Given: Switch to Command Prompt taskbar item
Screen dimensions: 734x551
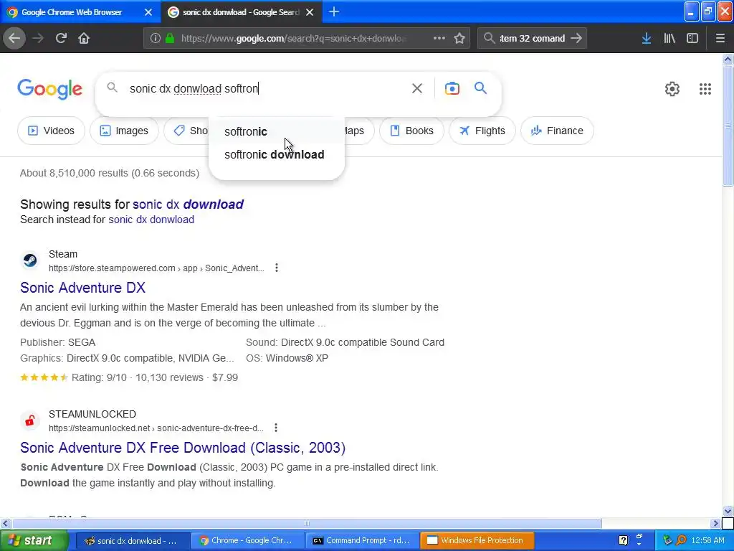Looking at the screenshot, I should (362, 541).
